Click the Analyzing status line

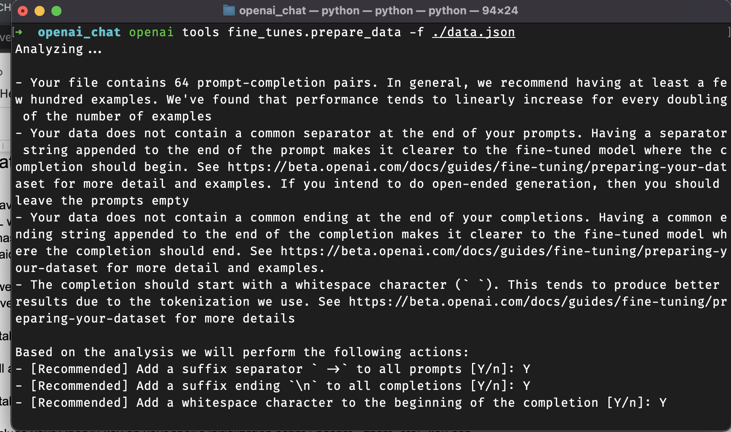tap(58, 49)
